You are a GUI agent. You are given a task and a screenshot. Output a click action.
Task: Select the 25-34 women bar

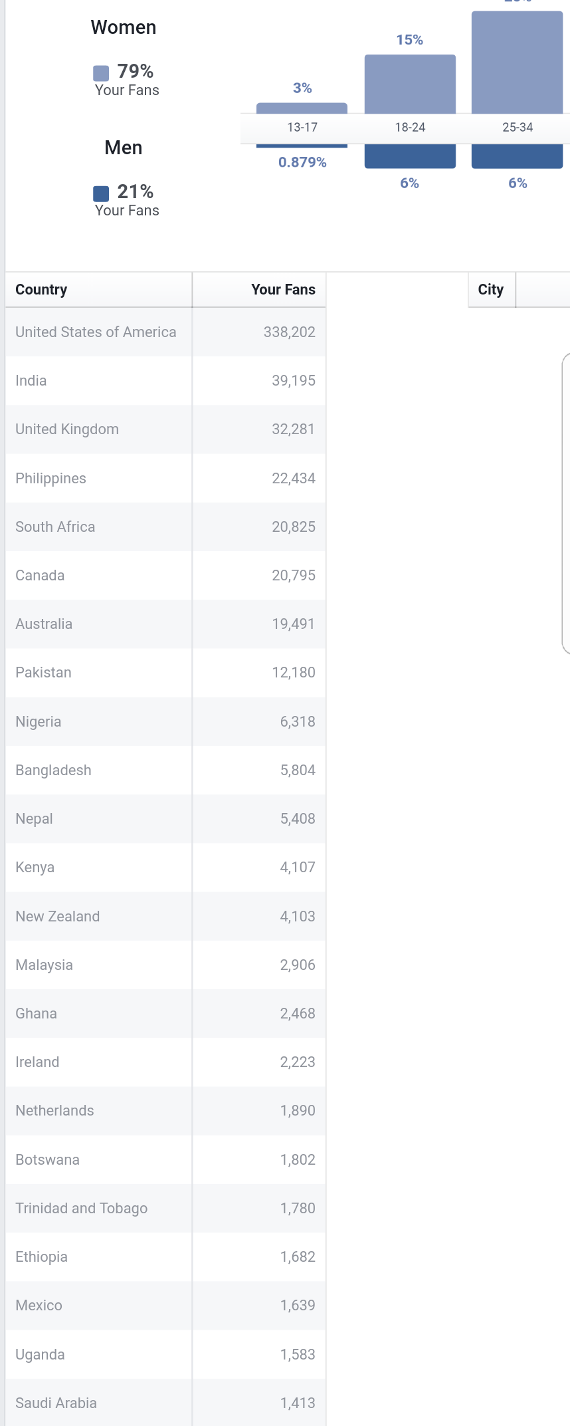click(x=517, y=62)
